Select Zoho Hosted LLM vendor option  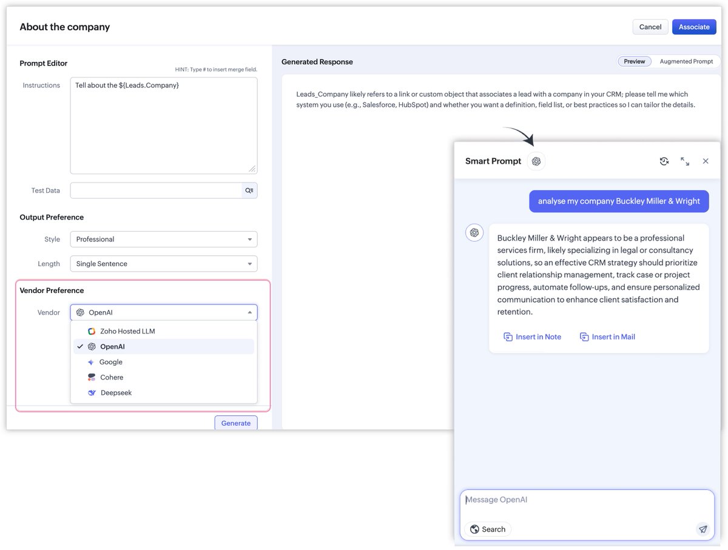(x=164, y=331)
